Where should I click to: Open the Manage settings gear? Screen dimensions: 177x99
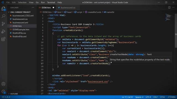click(3, 92)
